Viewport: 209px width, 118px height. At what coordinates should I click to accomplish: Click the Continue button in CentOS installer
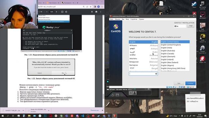click(190, 83)
